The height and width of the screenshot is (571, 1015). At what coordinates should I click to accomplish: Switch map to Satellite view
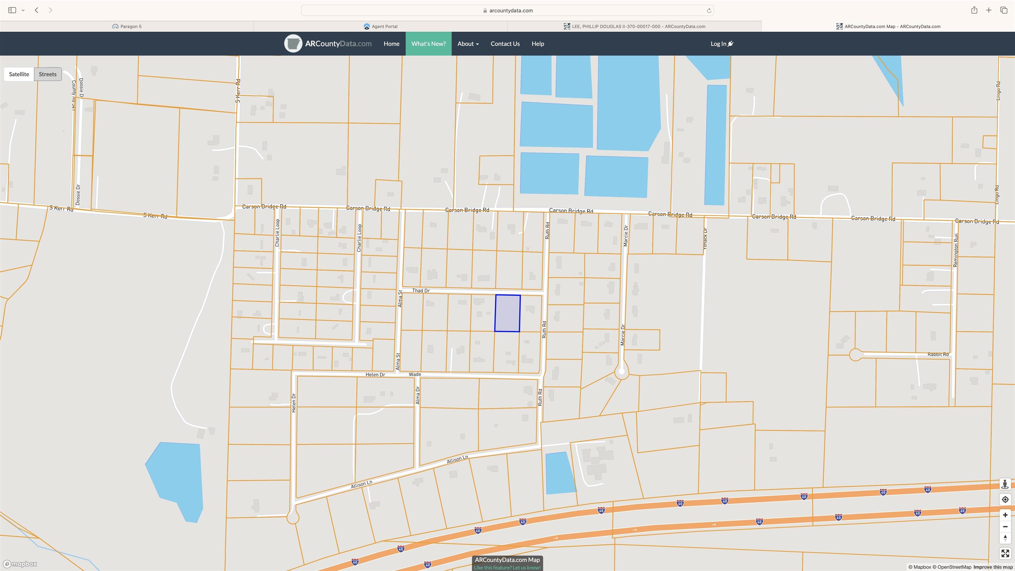coord(19,74)
